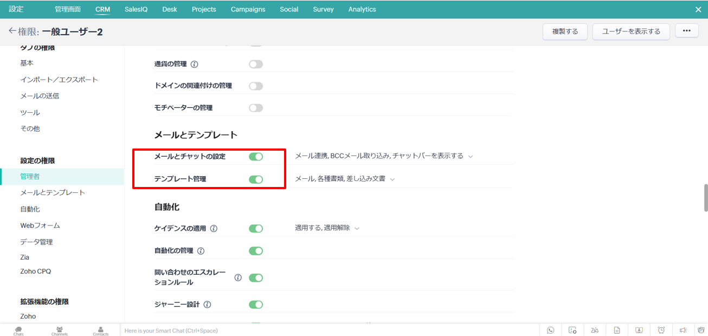The image size is (708, 336).
Task: Disable the テンプレート管理 toggle
Action: (x=256, y=179)
